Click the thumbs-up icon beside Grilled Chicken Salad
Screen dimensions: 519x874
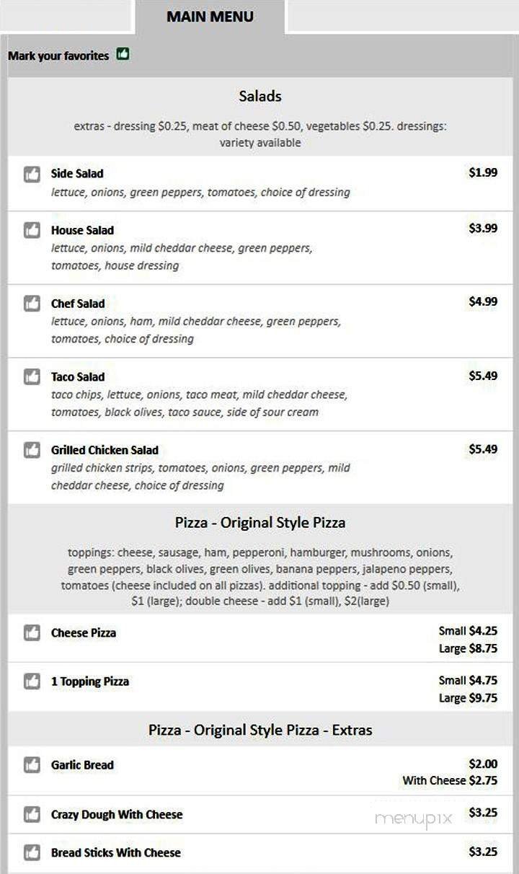coord(31,449)
